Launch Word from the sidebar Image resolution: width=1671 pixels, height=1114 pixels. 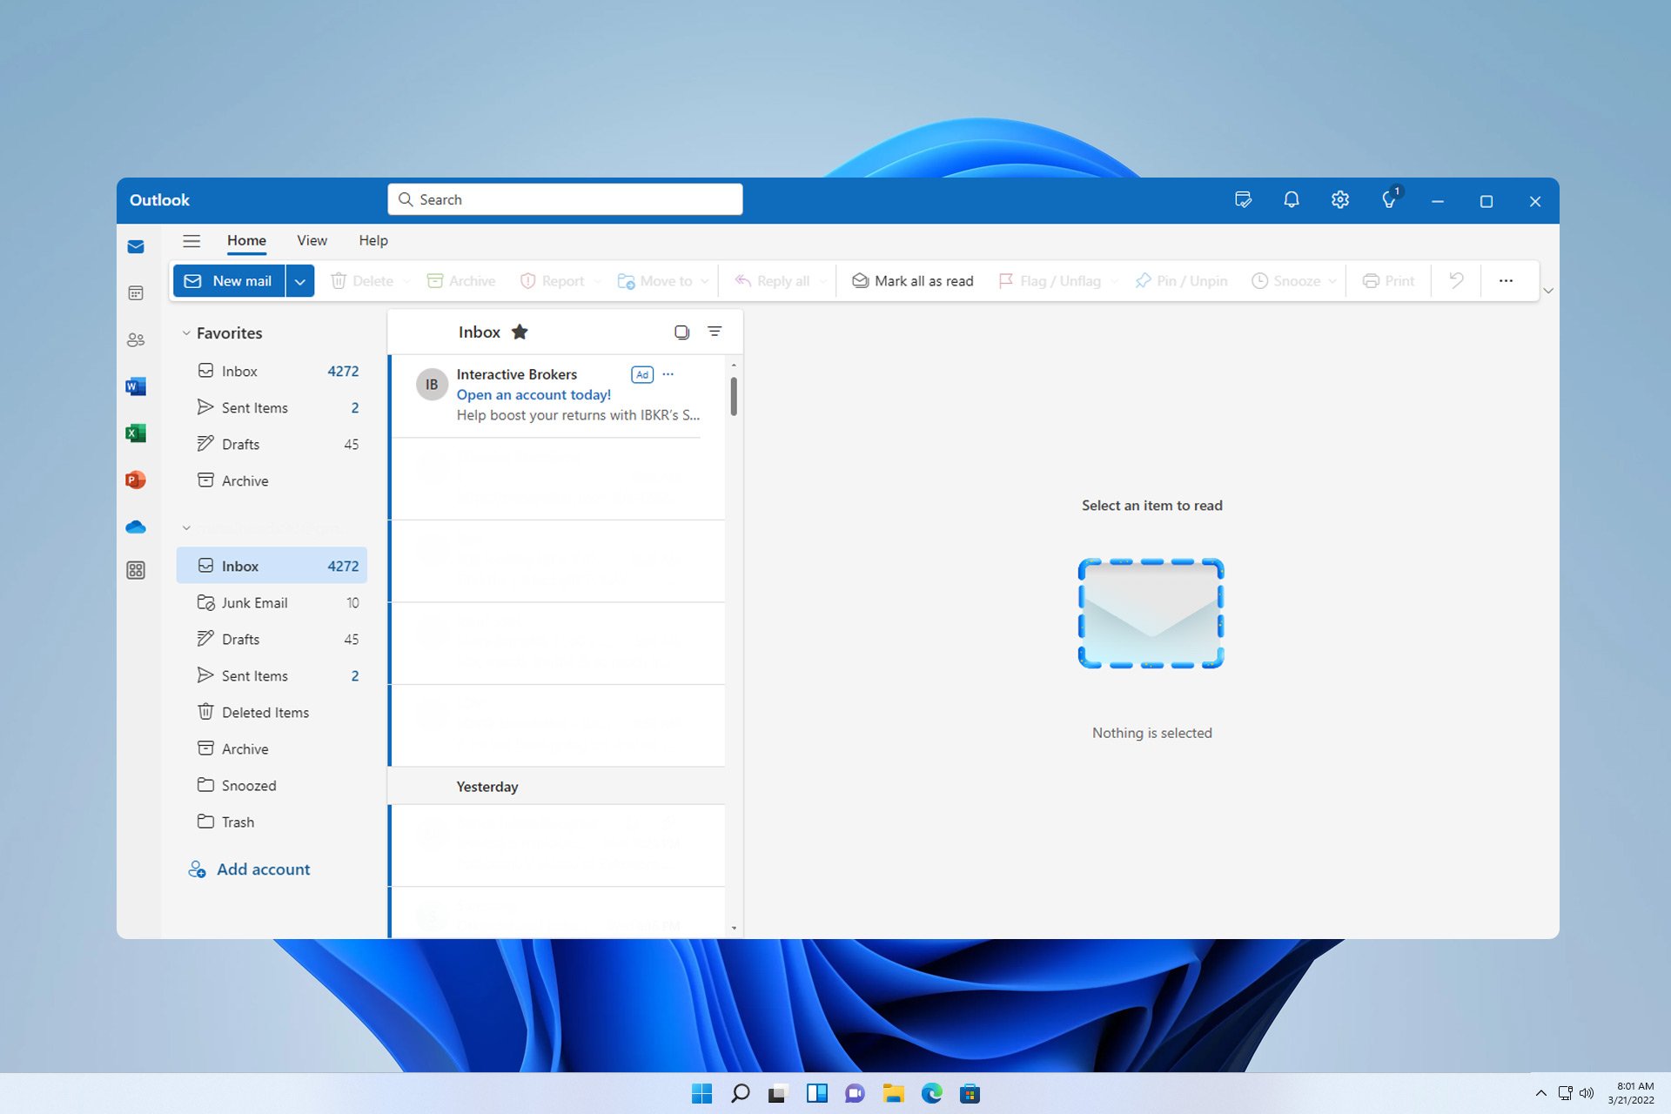(x=136, y=386)
